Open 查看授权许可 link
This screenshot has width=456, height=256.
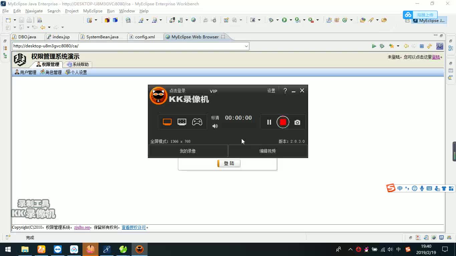coord(134,227)
